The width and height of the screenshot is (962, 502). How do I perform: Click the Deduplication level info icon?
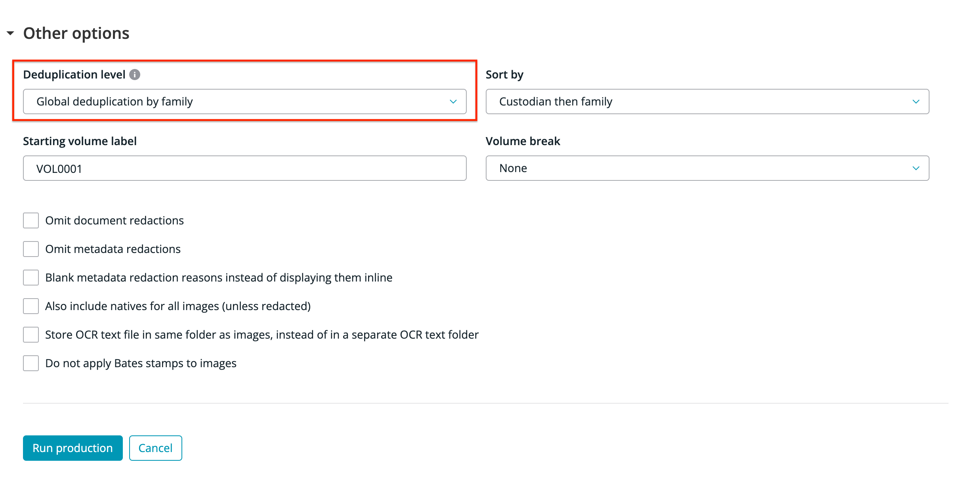coord(135,75)
